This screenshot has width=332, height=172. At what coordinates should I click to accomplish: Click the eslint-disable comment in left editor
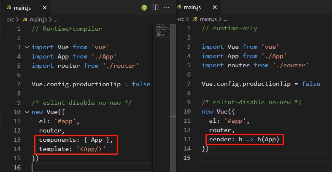point(82,103)
